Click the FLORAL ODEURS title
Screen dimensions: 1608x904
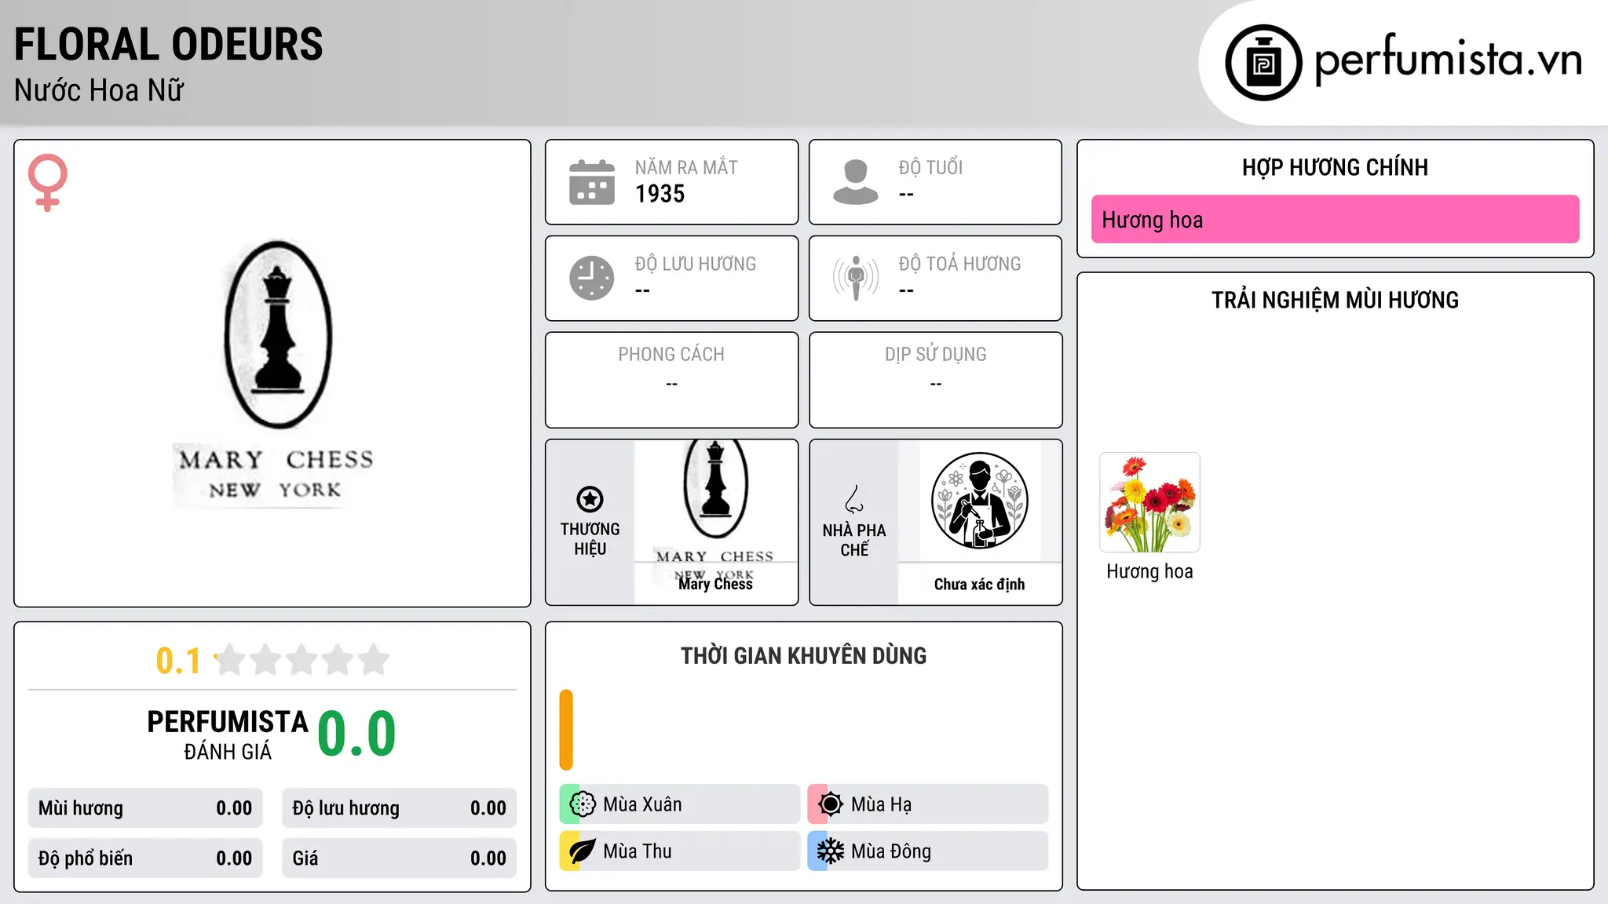pos(169,45)
